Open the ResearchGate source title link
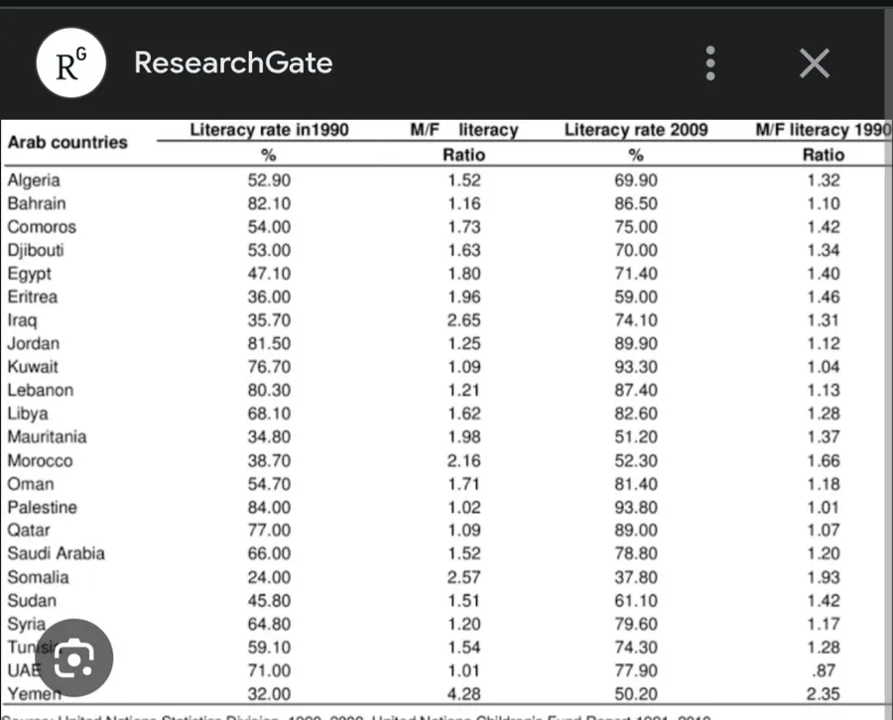 233,62
